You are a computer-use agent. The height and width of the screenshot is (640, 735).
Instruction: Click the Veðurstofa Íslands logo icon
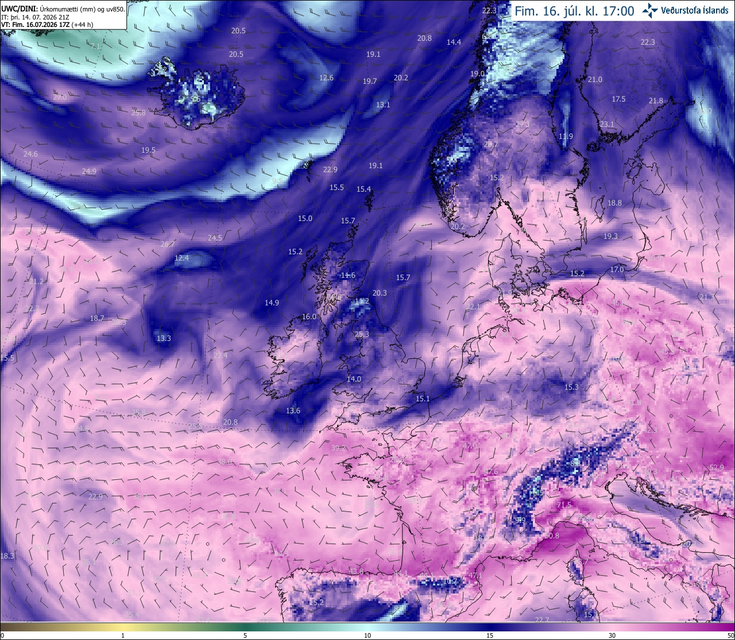[650, 10]
